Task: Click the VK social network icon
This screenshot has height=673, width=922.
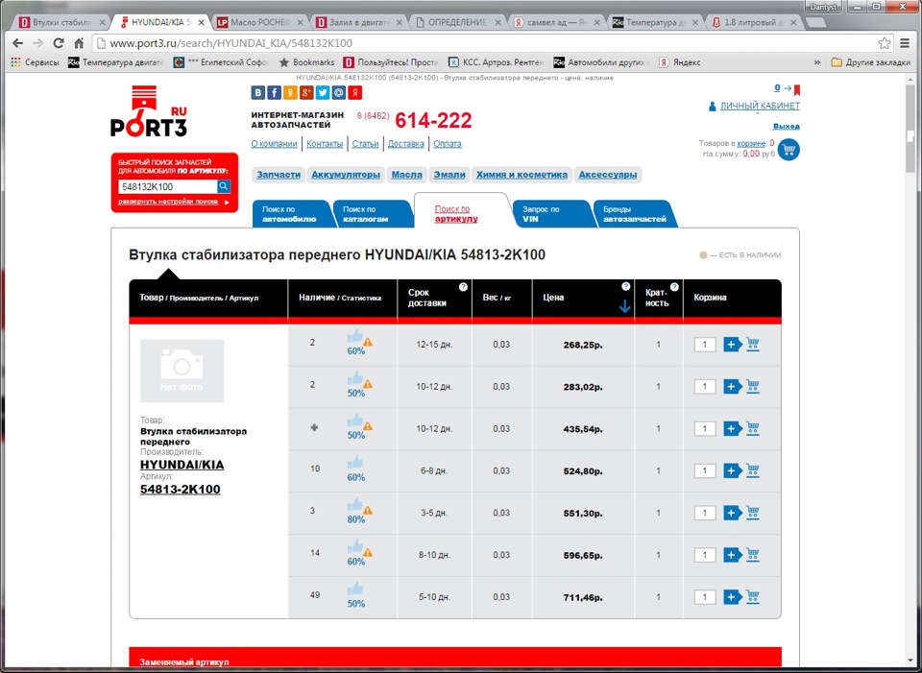Action: [257, 93]
